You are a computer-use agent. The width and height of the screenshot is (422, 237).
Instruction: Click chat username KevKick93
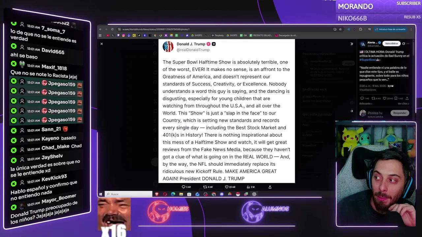pos(54,178)
